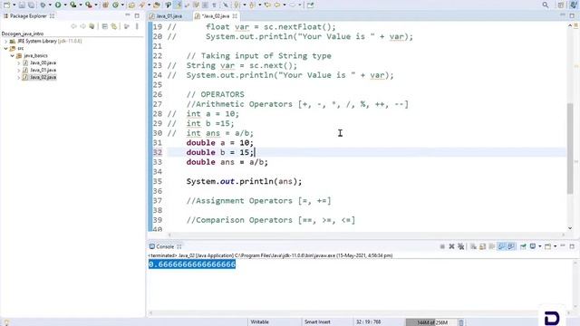Click the Save icon in toolbar
This screenshot has width=580, height=326.
point(22,5)
